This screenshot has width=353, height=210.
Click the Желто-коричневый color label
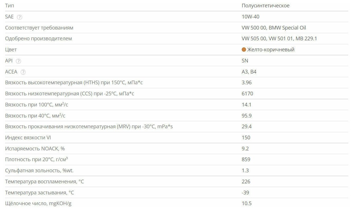click(x=271, y=50)
